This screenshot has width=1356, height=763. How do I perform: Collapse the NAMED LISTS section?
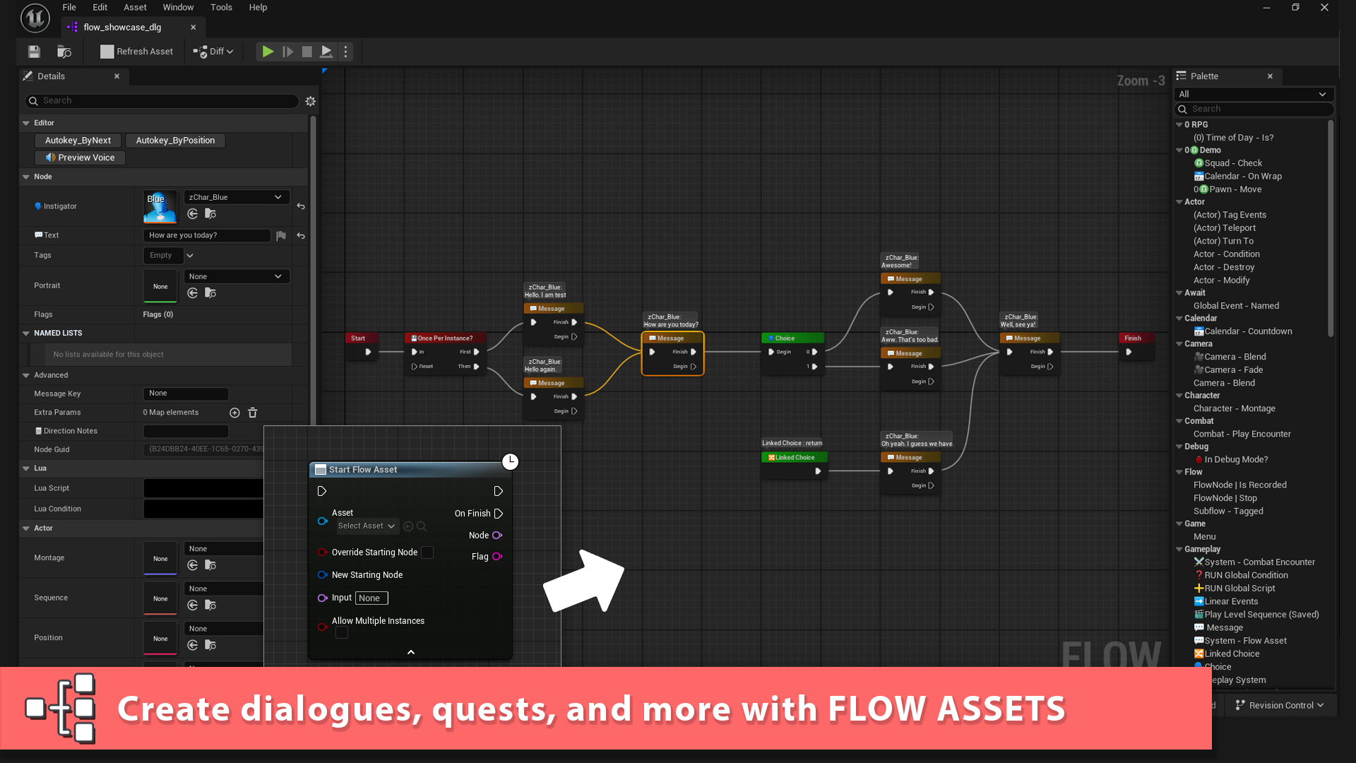[26, 333]
